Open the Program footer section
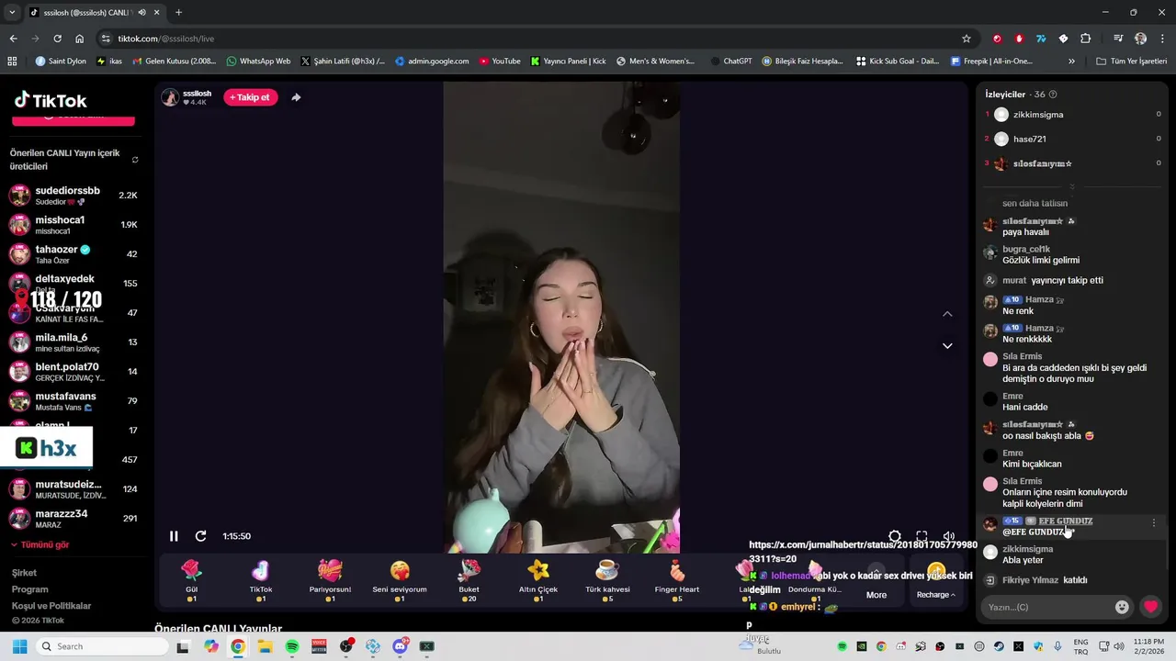This screenshot has height=661, width=1176. coord(29,589)
